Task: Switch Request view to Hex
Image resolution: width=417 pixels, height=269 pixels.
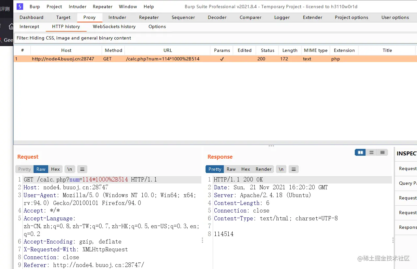Action: tap(55, 169)
